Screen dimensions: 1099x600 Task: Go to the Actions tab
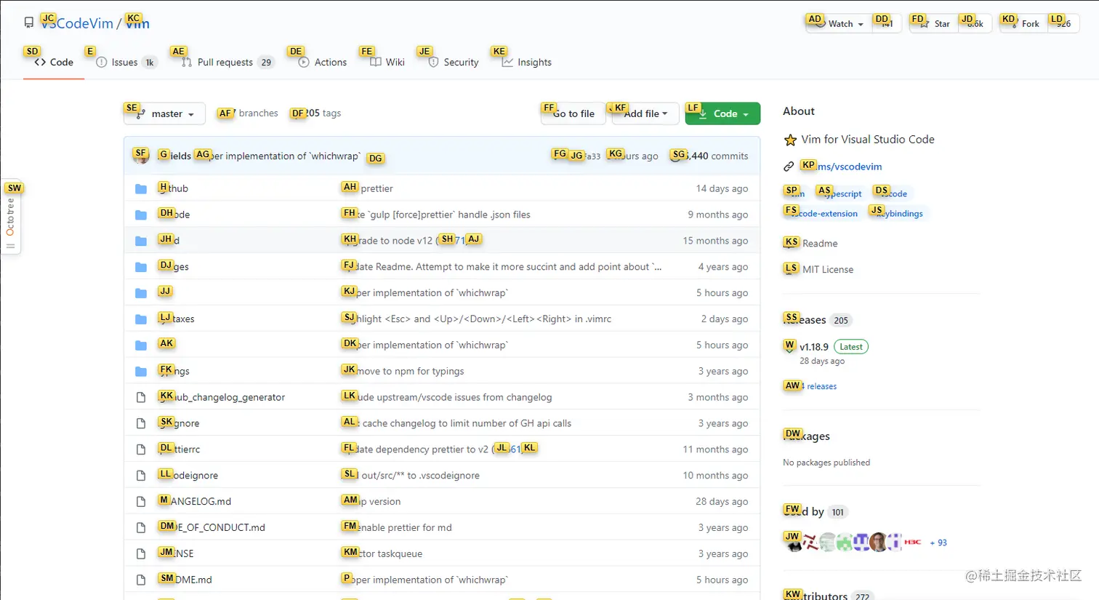[x=323, y=63]
